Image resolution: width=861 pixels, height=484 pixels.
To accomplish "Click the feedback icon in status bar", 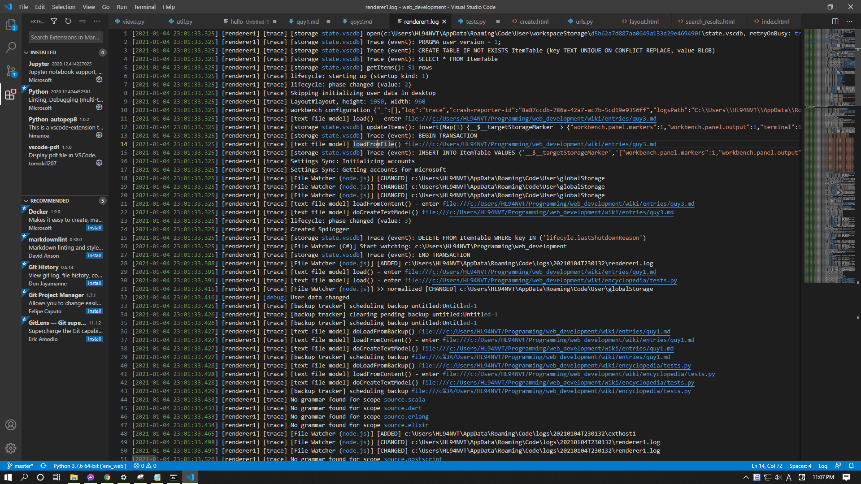I will [x=838, y=466].
